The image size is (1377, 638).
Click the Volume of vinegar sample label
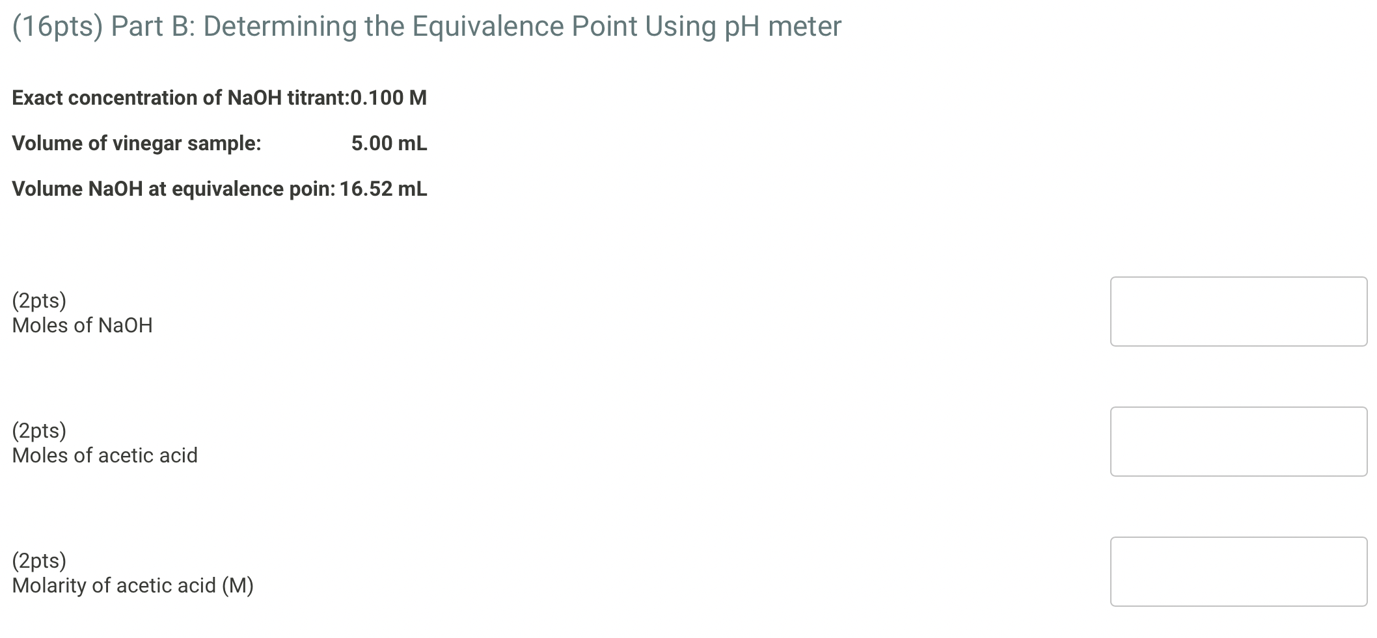pyautogui.click(x=137, y=143)
